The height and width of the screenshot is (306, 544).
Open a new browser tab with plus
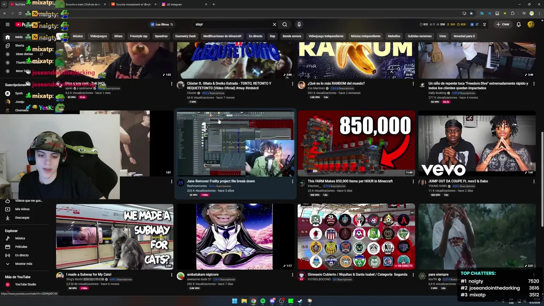(x=214, y=4)
